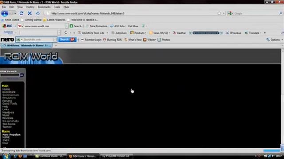The width and height of the screenshot is (284, 159).
Task: Click the ROM World logo
Action: (x=31, y=57)
